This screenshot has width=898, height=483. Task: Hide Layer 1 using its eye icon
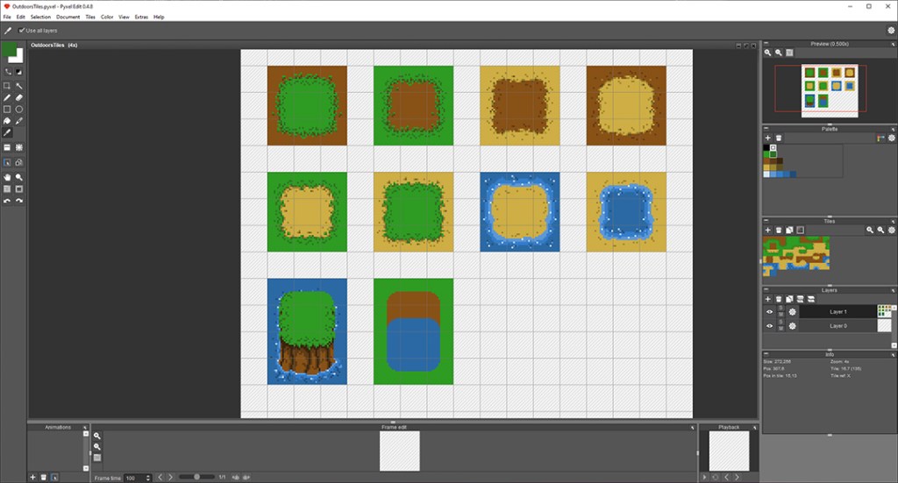pyautogui.click(x=770, y=311)
